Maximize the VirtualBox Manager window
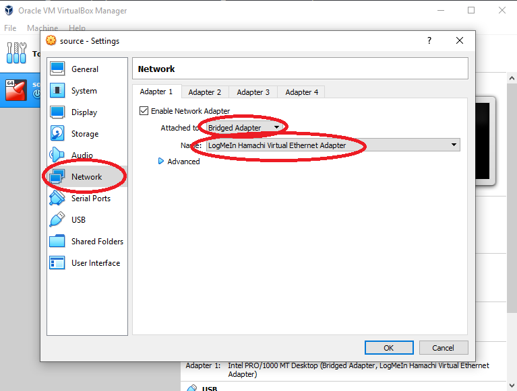517x391 pixels. tap(471, 10)
